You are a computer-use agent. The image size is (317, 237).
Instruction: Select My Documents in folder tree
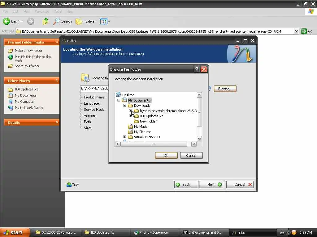pyautogui.click(x=139, y=100)
